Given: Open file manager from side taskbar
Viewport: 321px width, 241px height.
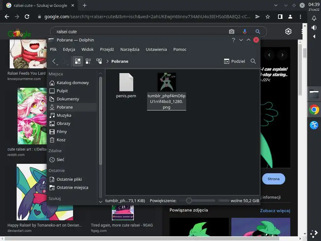Looking at the screenshot, I should (314, 94).
